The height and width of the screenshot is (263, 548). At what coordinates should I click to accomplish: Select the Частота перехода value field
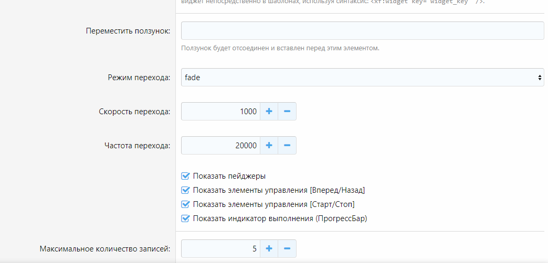(220, 146)
